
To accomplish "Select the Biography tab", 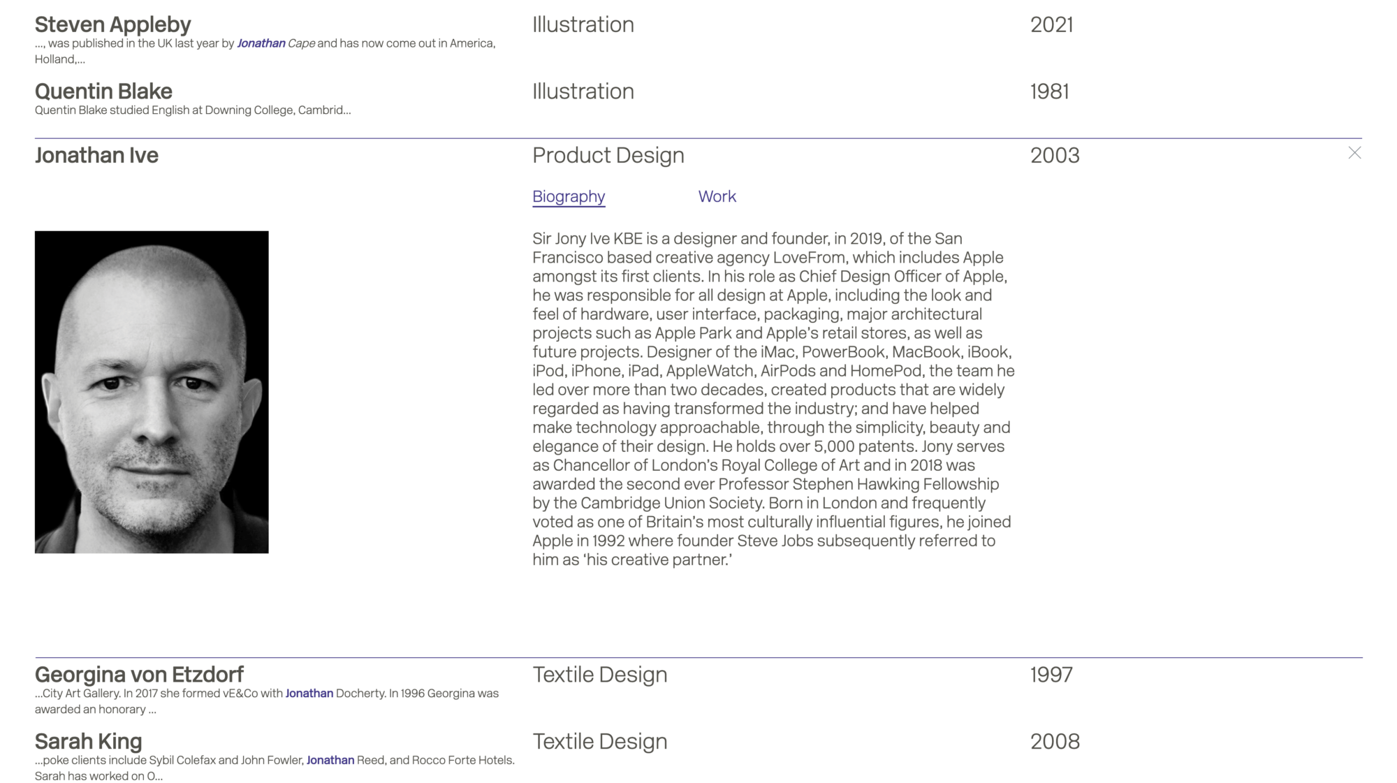I will pyautogui.click(x=569, y=197).
